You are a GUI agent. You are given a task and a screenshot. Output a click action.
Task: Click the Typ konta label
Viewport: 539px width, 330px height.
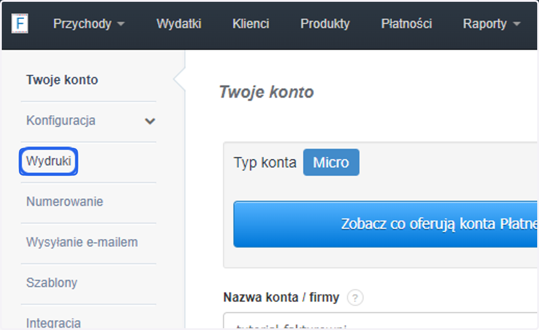(x=265, y=162)
